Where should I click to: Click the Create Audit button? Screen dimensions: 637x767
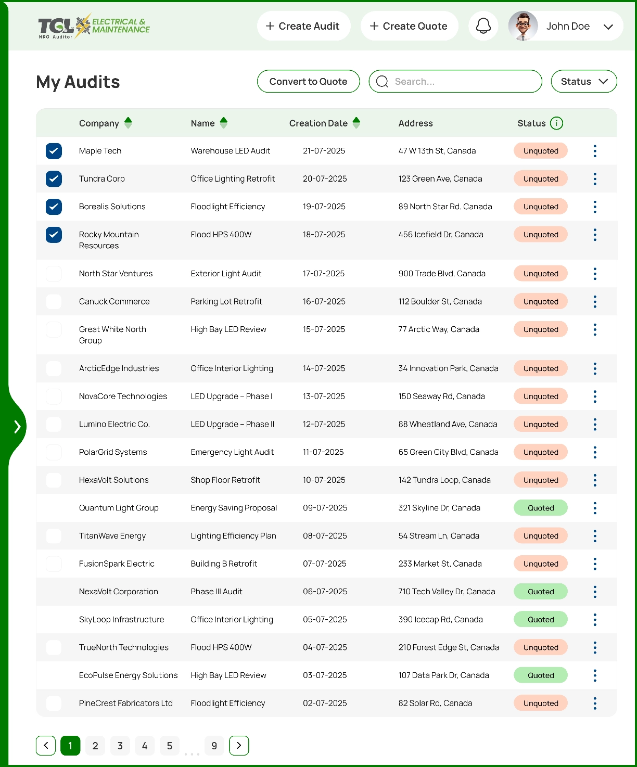click(x=304, y=25)
